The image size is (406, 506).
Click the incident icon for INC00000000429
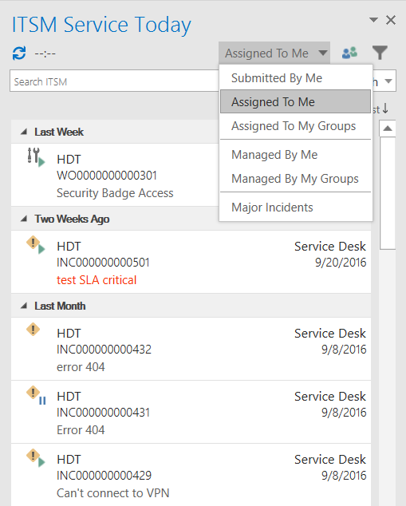35,458
